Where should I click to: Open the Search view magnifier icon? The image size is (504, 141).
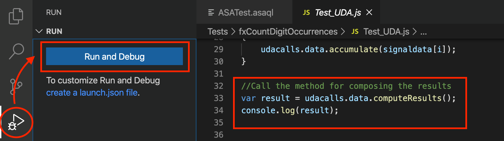pos(16,52)
